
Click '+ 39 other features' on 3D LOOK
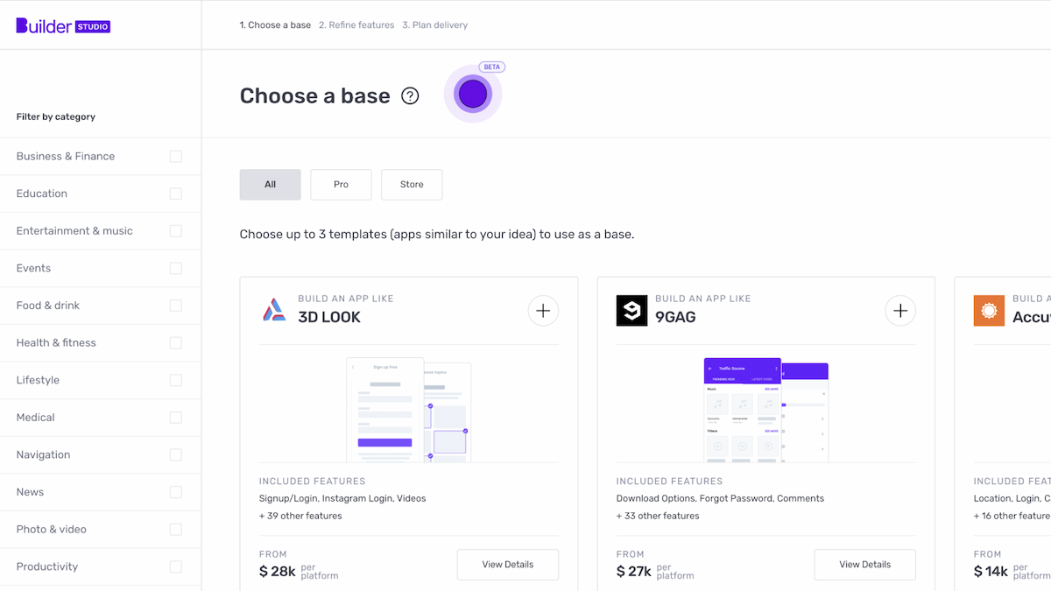pos(300,516)
